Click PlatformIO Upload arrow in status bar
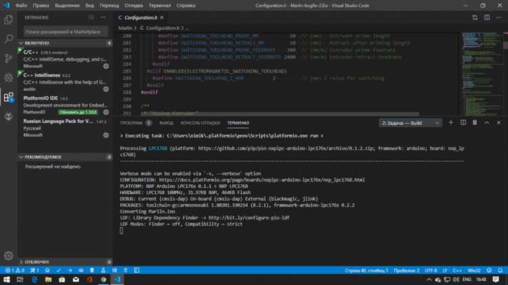 pyautogui.click(x=70, y=270)
